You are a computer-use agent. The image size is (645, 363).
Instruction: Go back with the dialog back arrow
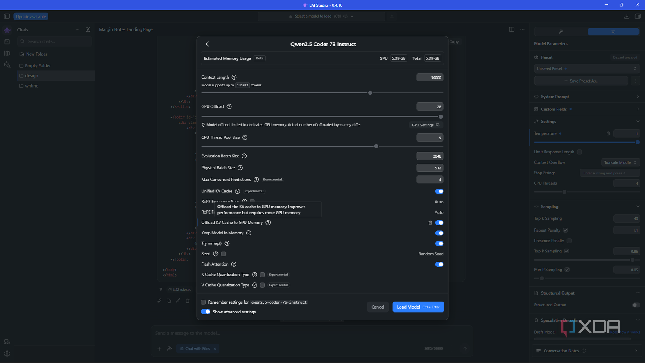tap(208, 44)
